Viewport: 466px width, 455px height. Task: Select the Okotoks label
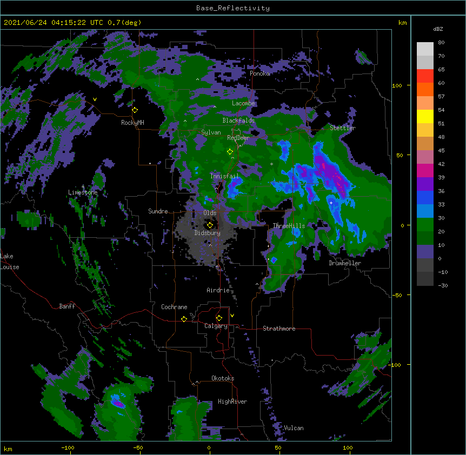coord(223,378)
